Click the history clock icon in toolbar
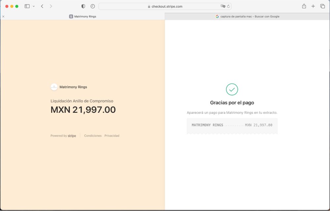The width and height of the screenshot is (330, 211). pos(93,6)
